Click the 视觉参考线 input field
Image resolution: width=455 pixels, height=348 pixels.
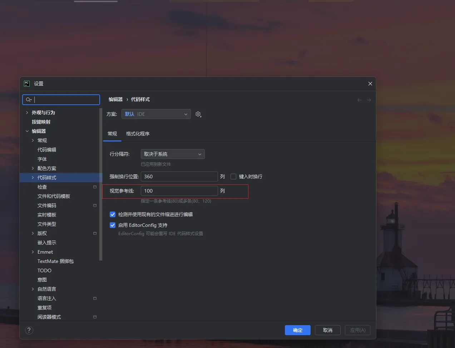coord(179,191)
